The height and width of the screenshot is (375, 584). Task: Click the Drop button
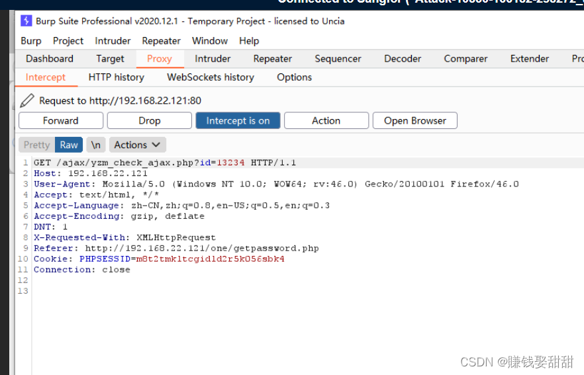150,120
